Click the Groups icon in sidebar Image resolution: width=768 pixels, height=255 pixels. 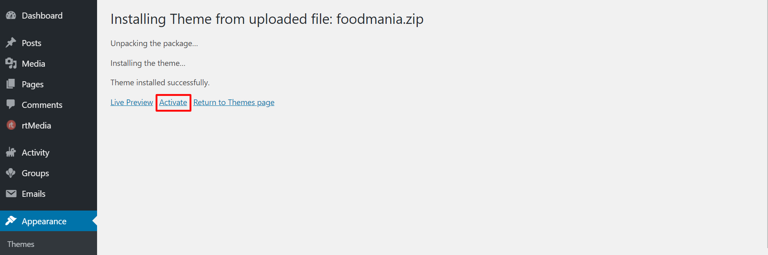click(x=11, y=173)
